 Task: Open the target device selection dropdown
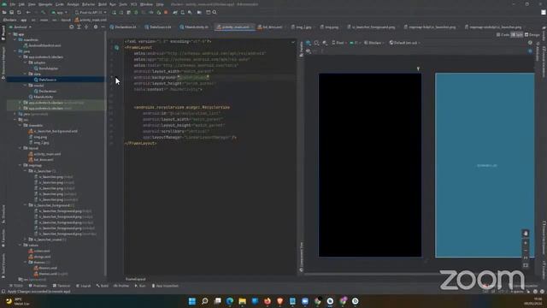[91, 12]
